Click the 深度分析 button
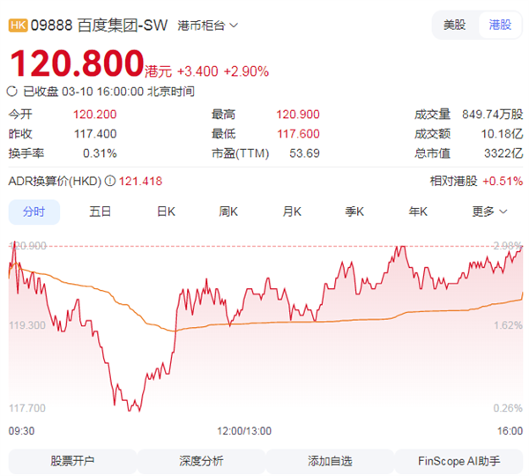Image resolution: width=529 pixels, height=476 pixels. click(201, 461)
